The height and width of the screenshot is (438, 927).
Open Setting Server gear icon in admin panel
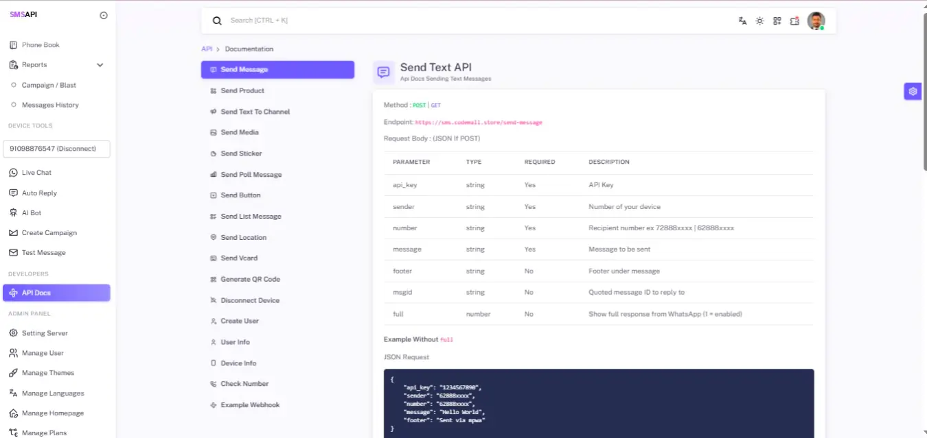tap(13, 333)
